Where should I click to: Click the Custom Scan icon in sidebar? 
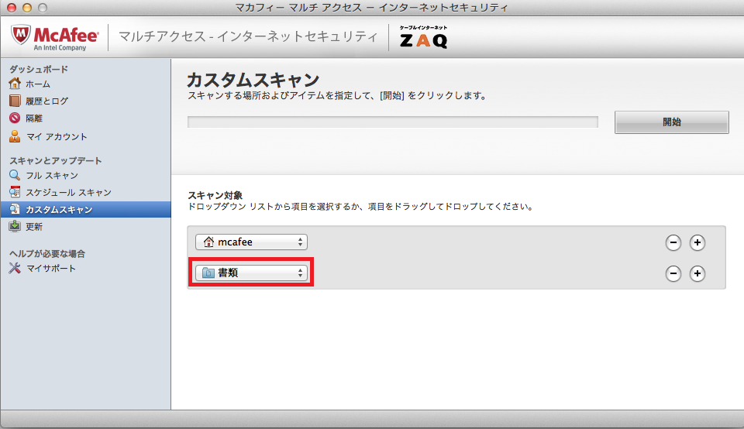[15, 209]
